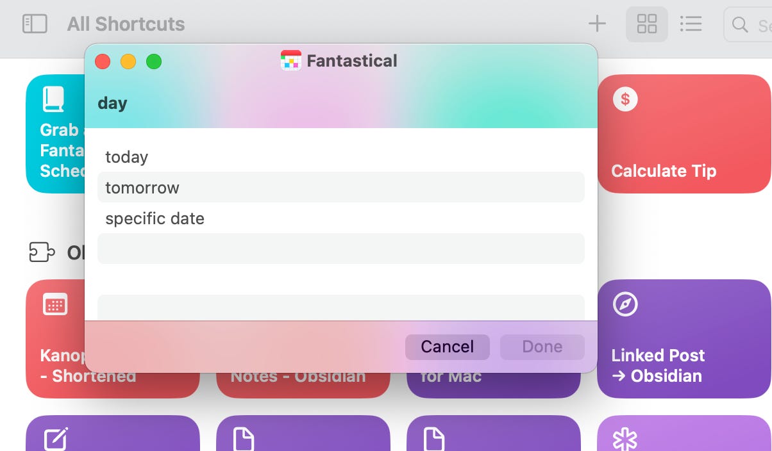This screenshot has width=772, height=451.
Task: Click the yellow minimize button on the Fantastical dialog
Action: click(x=128, y=61)
